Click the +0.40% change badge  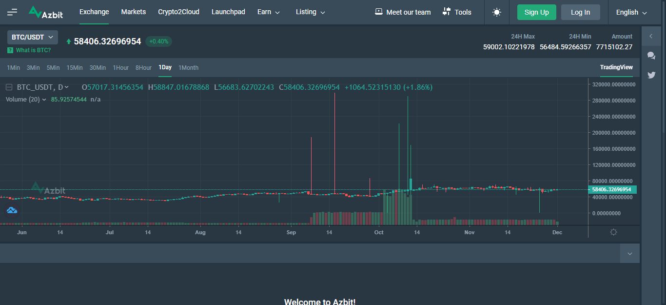pos(159,41)
